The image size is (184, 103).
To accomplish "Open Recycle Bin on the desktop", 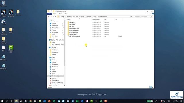I will tap(3, 4).
